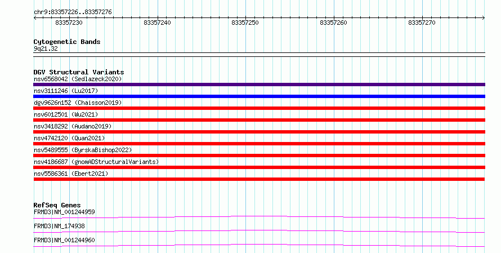Select coordinate label 83357270 on ruler
The width and height of the screenshot is (501, 253).
[x=422, y=23]
